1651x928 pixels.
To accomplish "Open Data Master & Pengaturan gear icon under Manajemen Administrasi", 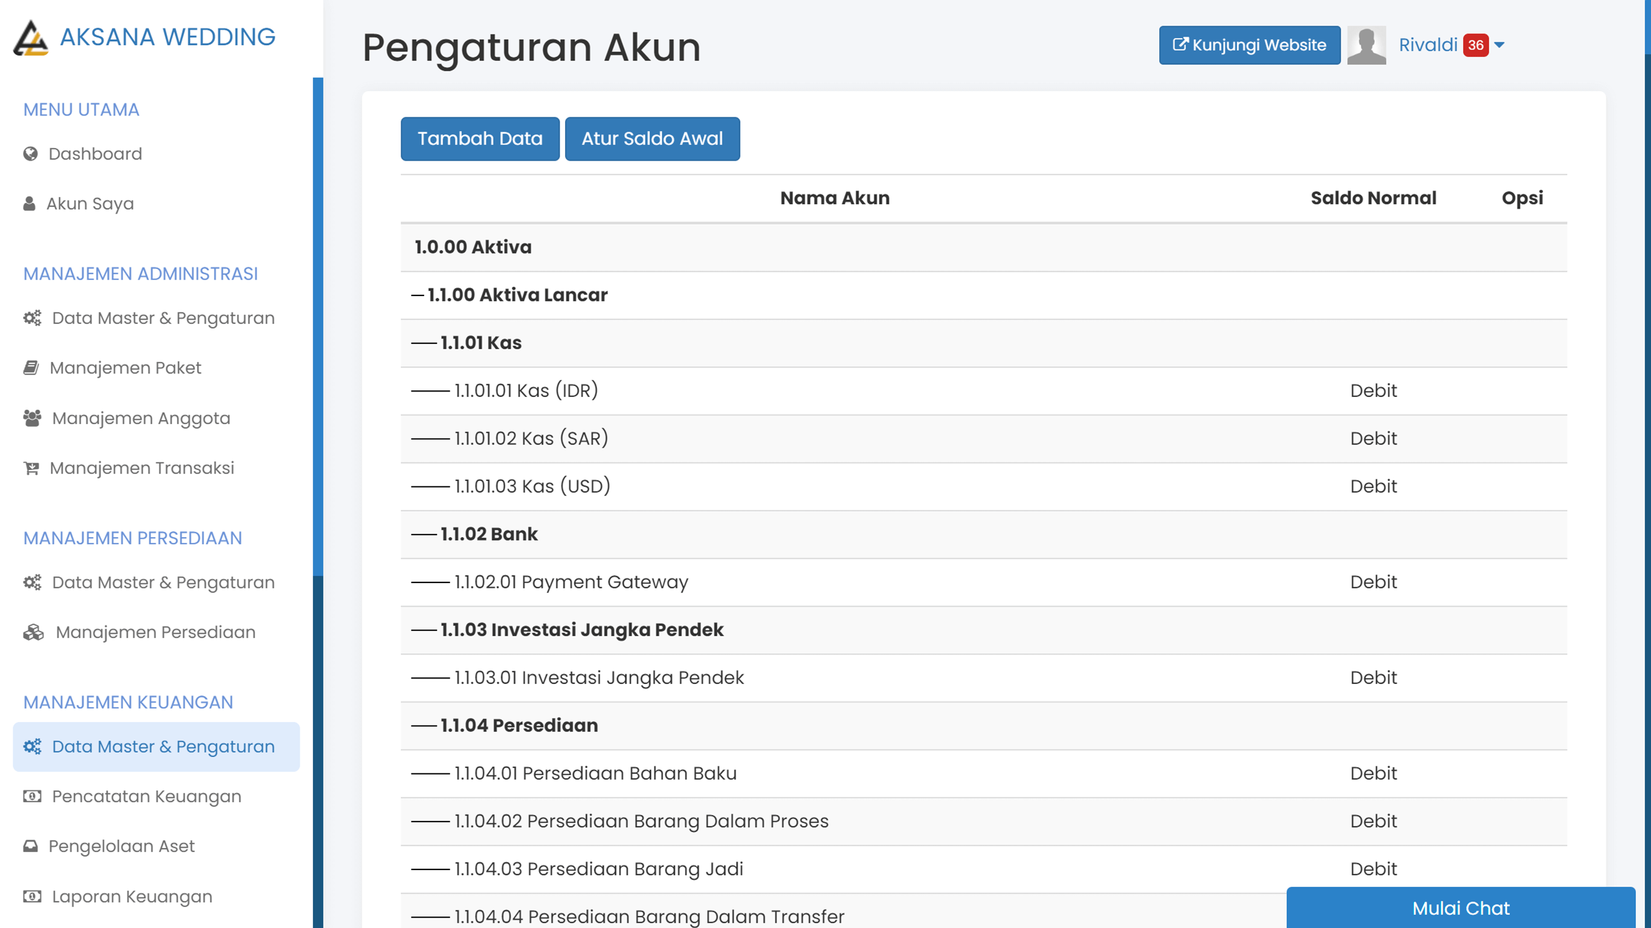I will [32, 317].
